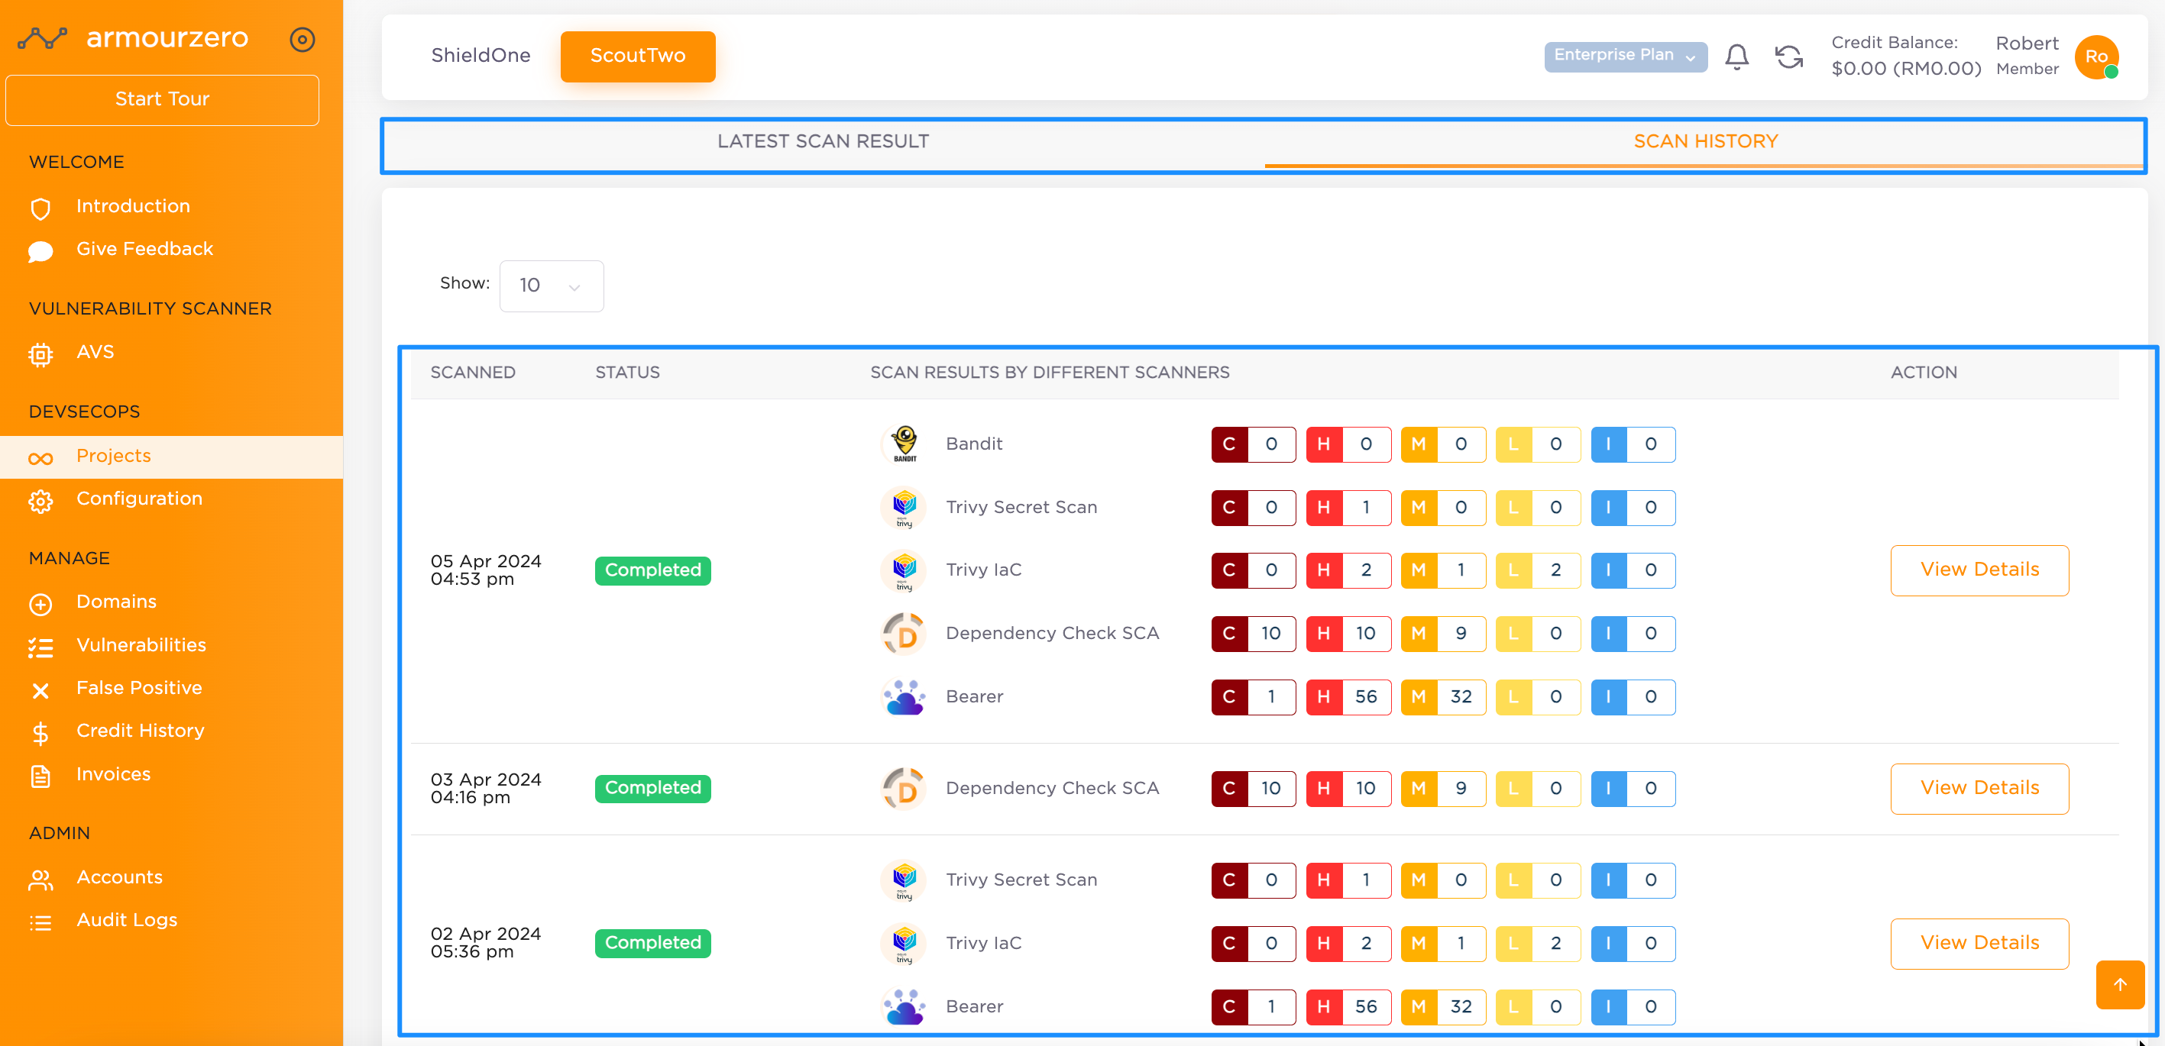Click the Give Feedback chat bubble icon
This screenshot has width=2165, height=1046.
pyautogui.click(x=40, y=250)
